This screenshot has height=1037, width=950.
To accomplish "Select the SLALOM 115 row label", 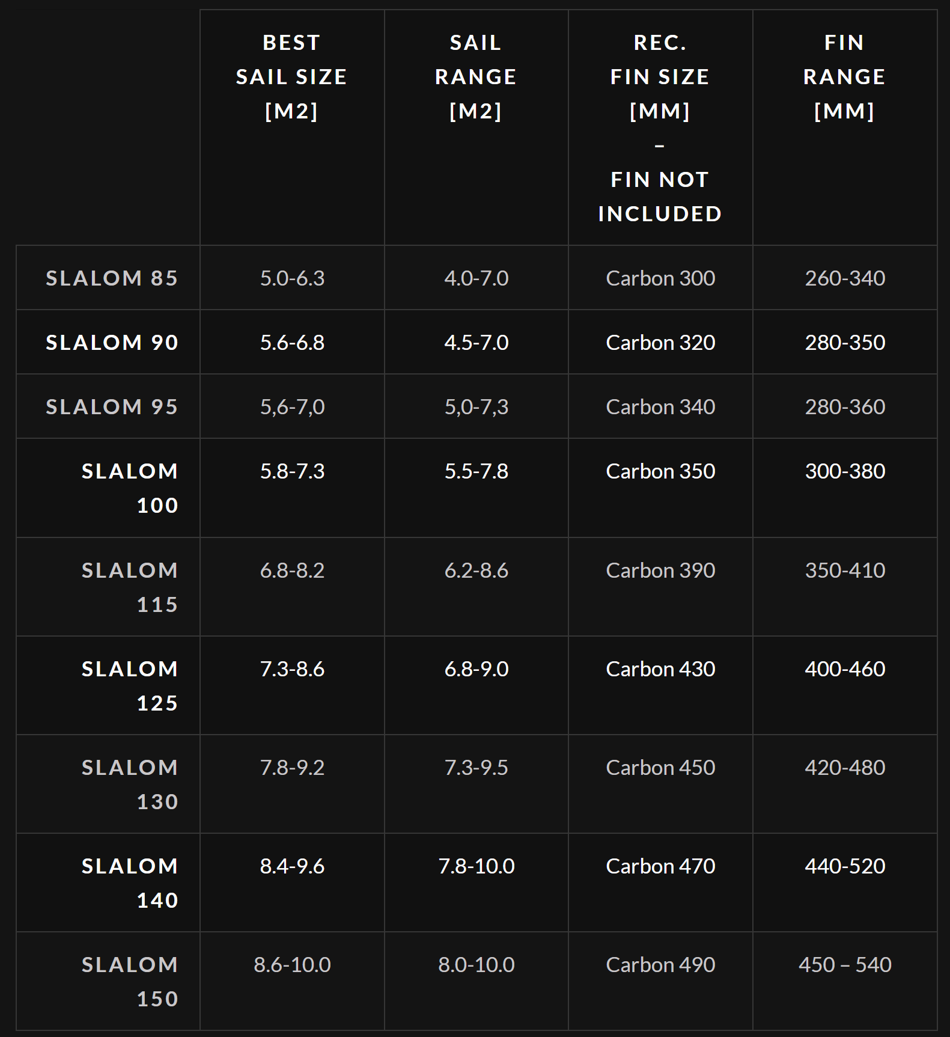I will 130,587.
